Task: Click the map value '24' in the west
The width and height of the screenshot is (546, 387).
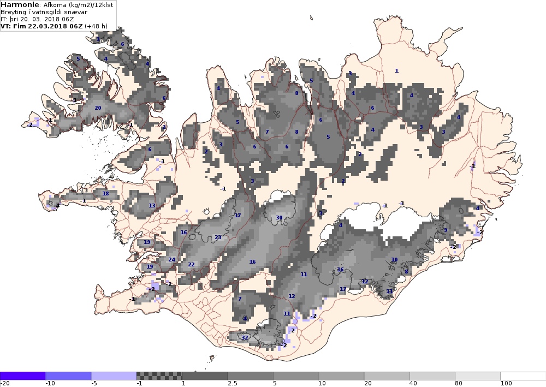Action: [171, 260]
